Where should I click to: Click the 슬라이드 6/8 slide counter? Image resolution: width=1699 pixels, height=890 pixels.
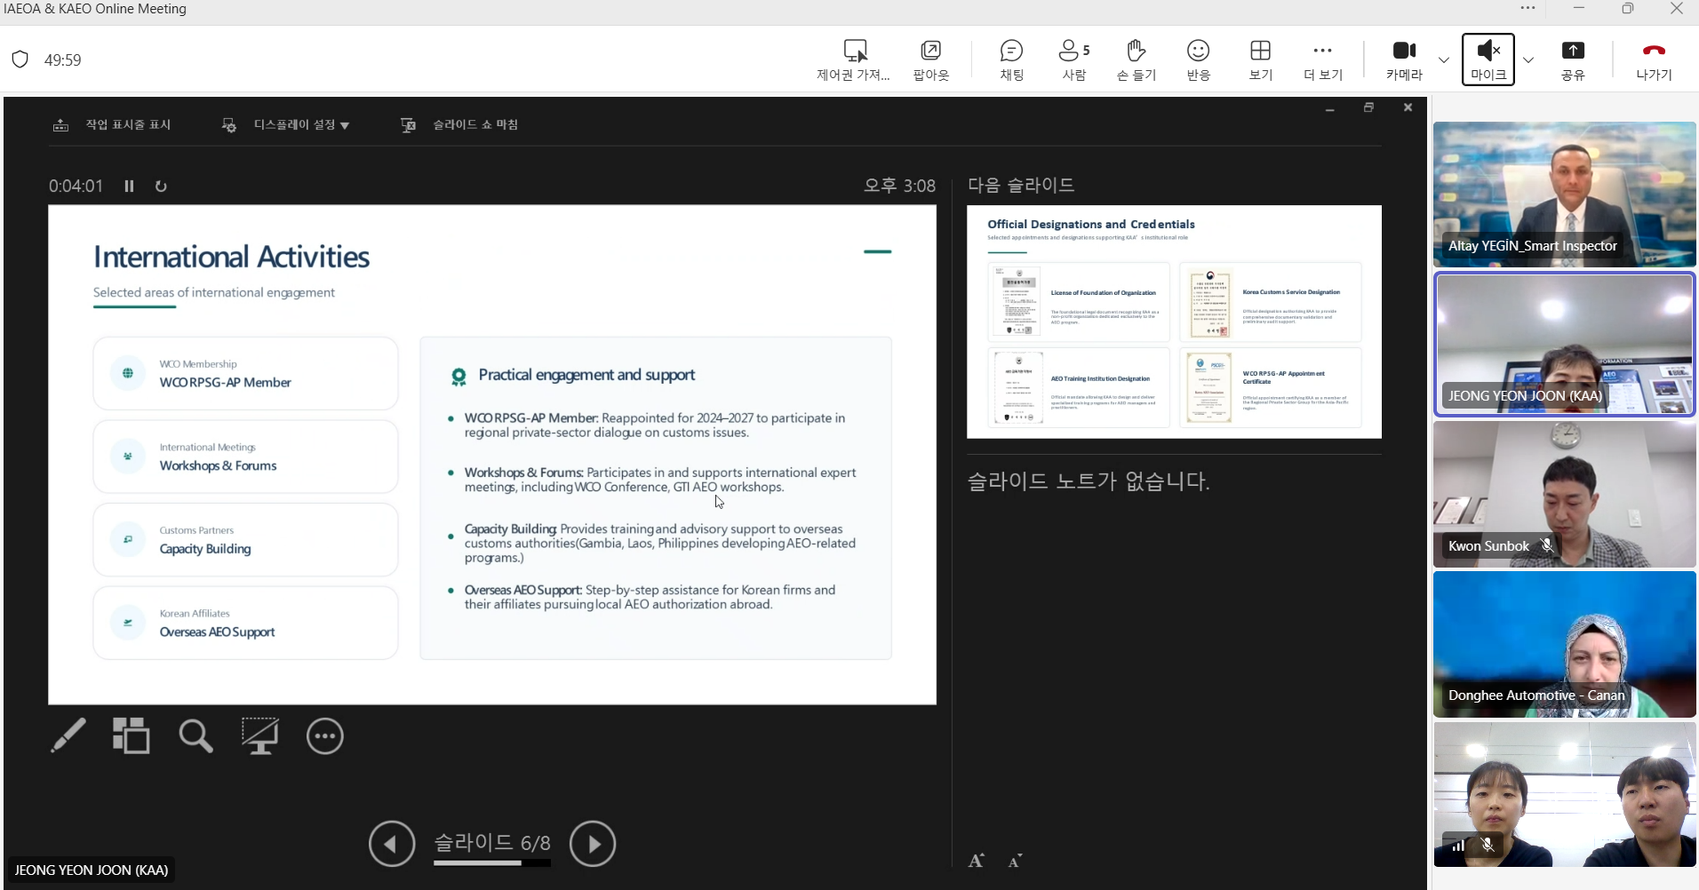492,842
